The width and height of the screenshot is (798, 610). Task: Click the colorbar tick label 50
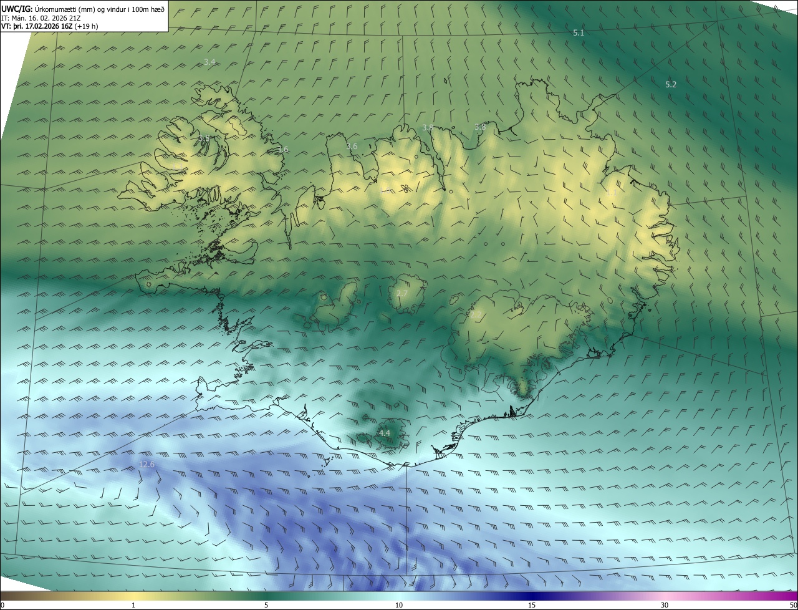point(793,605)
